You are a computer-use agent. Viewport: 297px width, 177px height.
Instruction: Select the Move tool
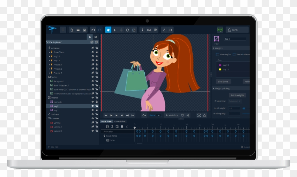121,30
